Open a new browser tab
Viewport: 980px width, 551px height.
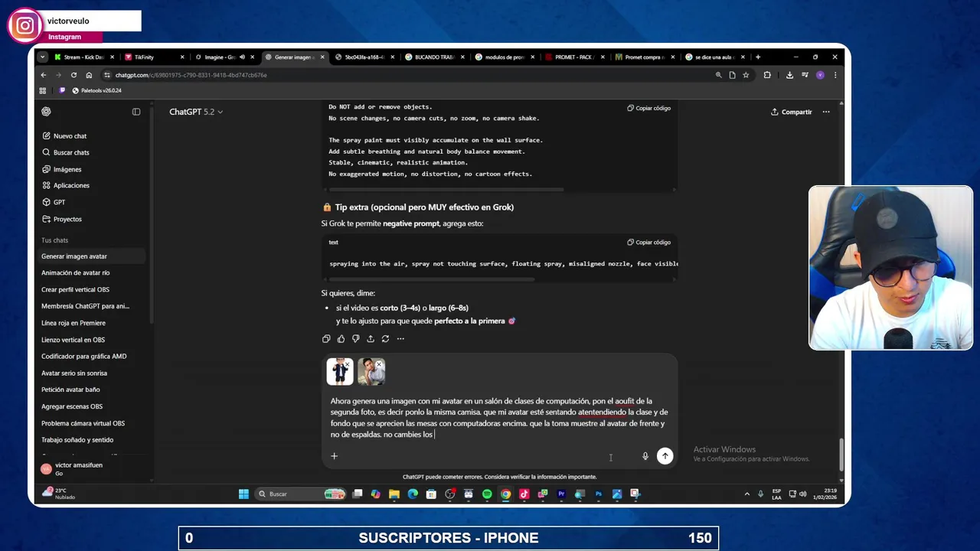pyautogui.click(x=758, y=57)
